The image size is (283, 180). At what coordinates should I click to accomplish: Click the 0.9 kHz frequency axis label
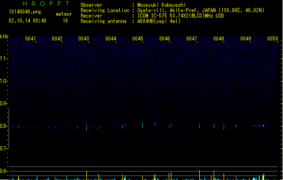(4, 103)
